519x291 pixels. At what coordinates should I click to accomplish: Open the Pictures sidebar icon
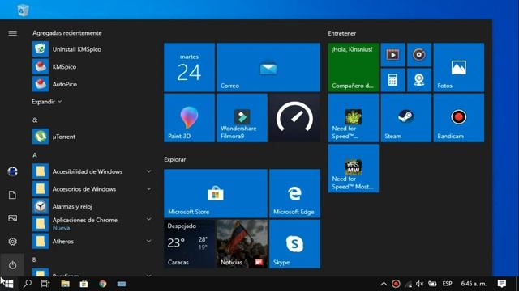point(13,218)
